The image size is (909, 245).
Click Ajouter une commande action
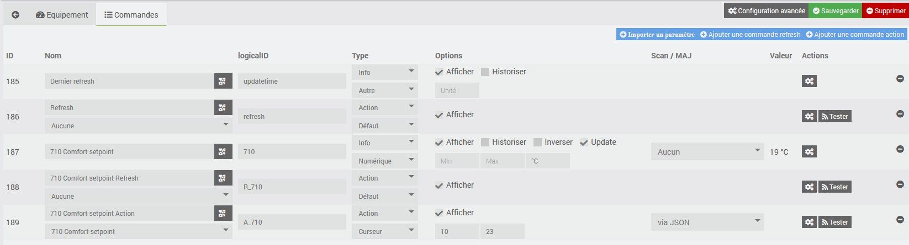tap(855, 34)
